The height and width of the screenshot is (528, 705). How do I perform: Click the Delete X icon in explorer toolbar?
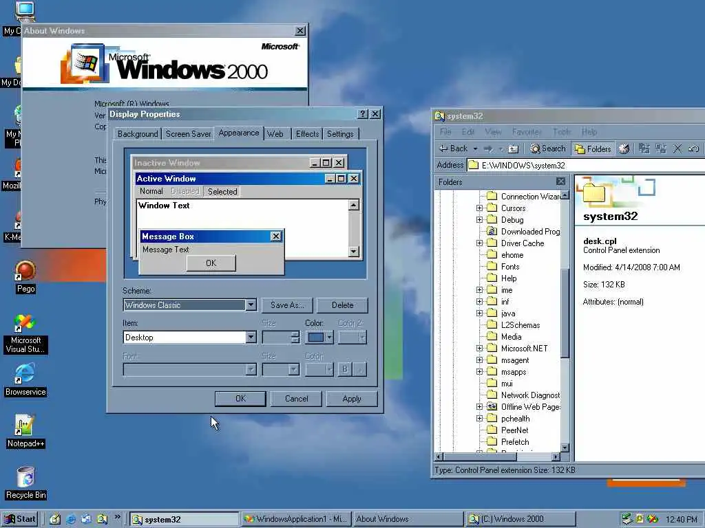pos(677,148)
